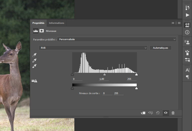This screenshot has width=192, height=131.
Task: Open the RVB channel dropdown
Action: [93, 48]
